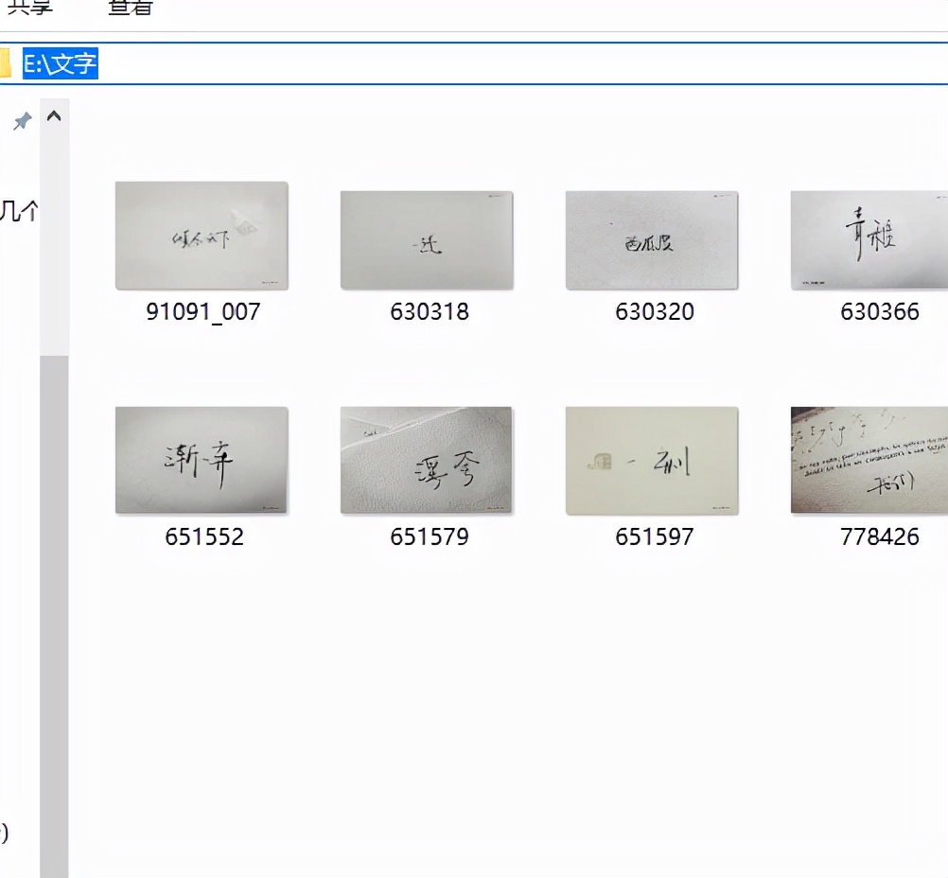Click the filename label 630318 under its thumbnail
This screenshot has height=878, width=948.
[429, 311]
